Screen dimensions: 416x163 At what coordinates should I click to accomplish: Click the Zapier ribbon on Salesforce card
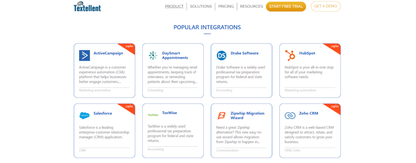tap(129, 108)
